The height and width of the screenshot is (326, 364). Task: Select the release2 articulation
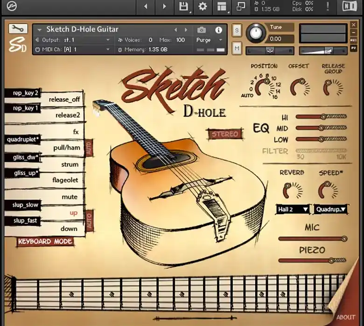(68, 115)
